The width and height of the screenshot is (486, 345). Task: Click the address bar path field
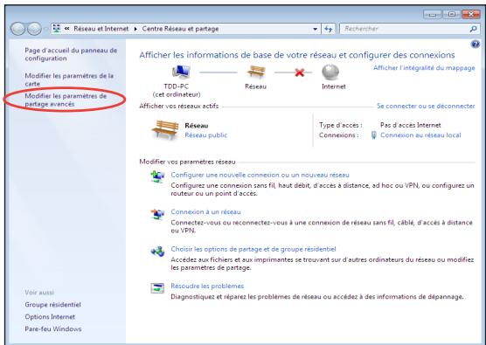(186, 29)
